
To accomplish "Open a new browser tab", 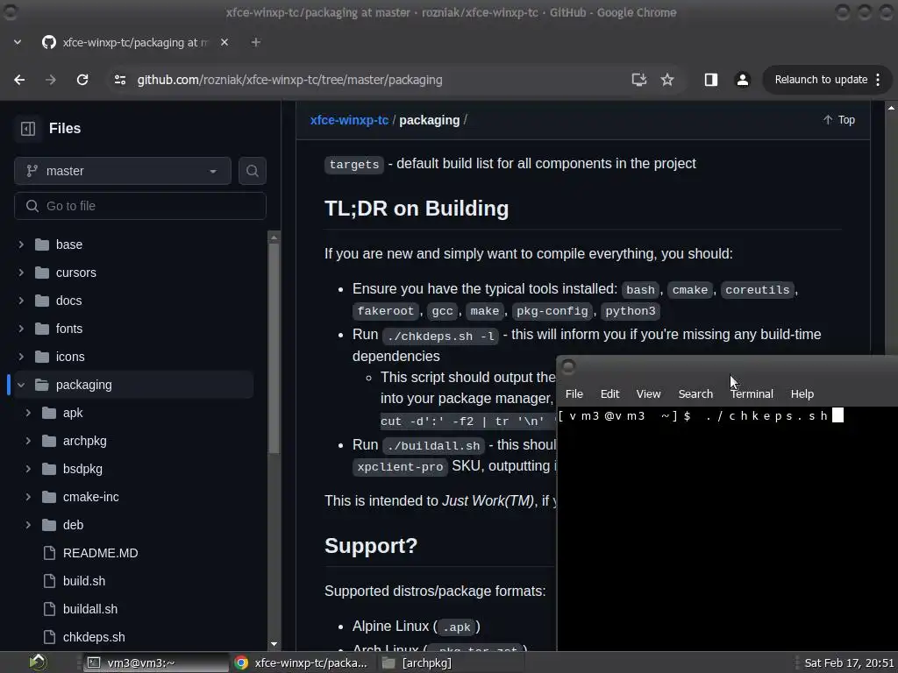I will coord(256,42).
